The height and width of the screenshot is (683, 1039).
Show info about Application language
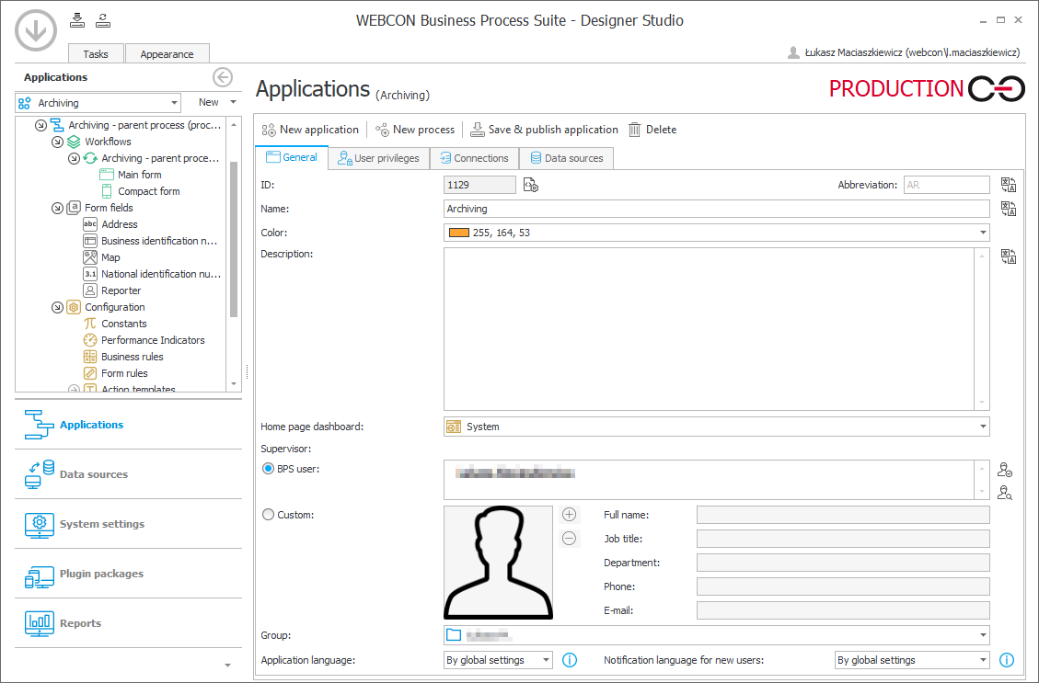570,660
